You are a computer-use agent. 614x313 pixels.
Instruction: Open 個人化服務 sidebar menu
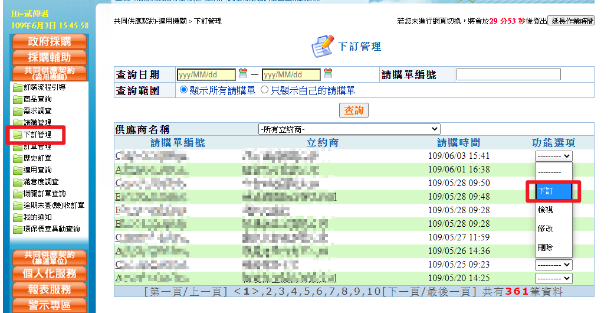point(50,273)
